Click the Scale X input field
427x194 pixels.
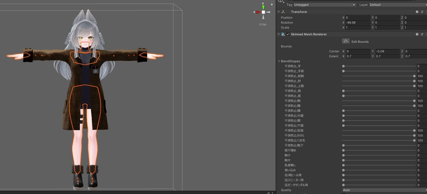click(x=358, y=27)
